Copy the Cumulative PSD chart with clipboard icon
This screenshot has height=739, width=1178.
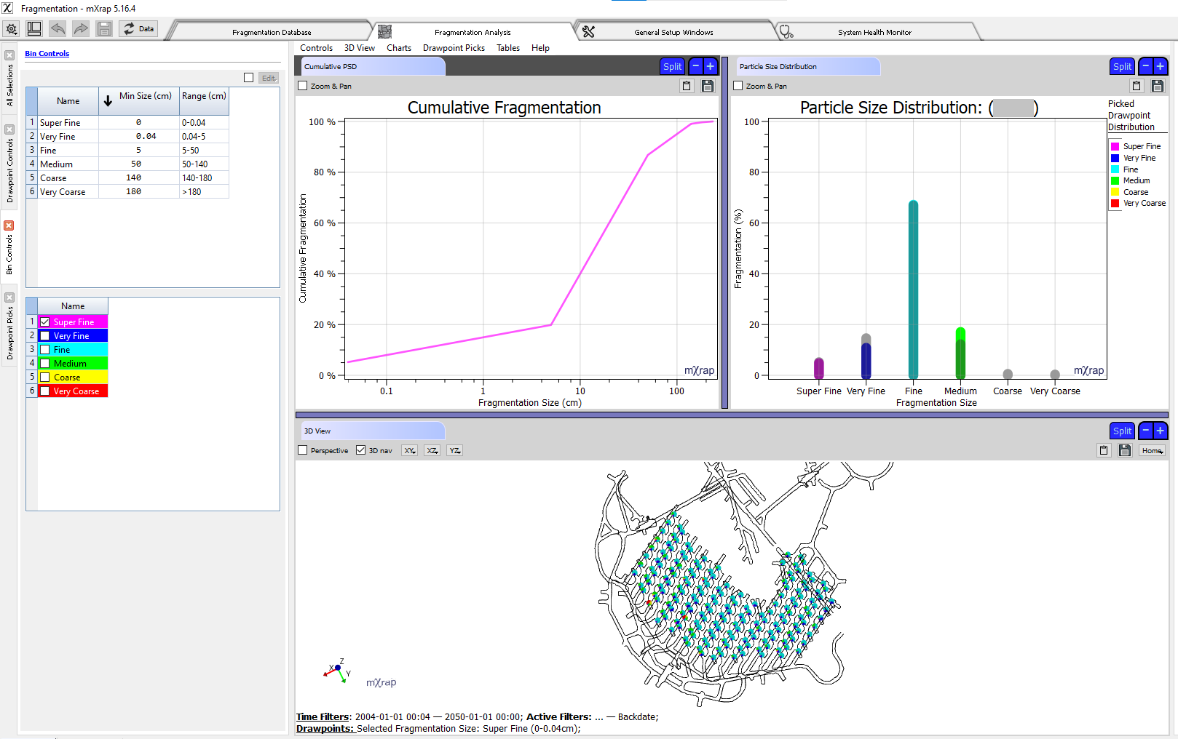point(686,86)
